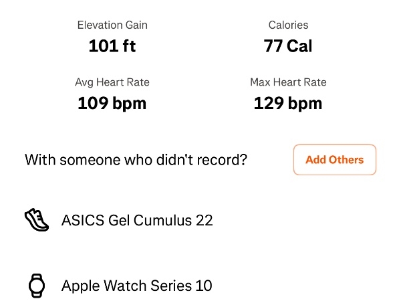This screenshot has height=301, width=401.
Task: Select the Avg Heart Rate label
Action: [x=112, y=82]
